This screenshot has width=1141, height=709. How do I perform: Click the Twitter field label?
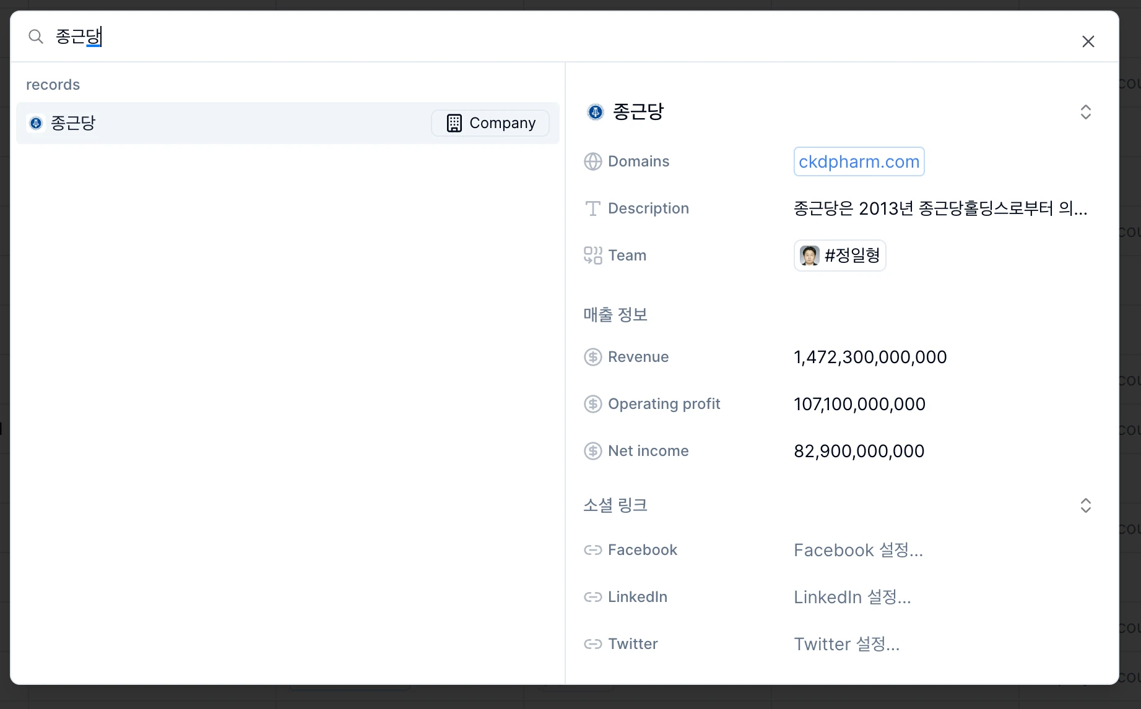[633, 644]
